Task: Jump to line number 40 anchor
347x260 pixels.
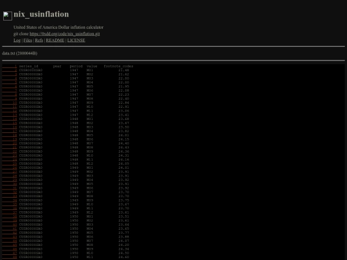Action: coord(10,225)
